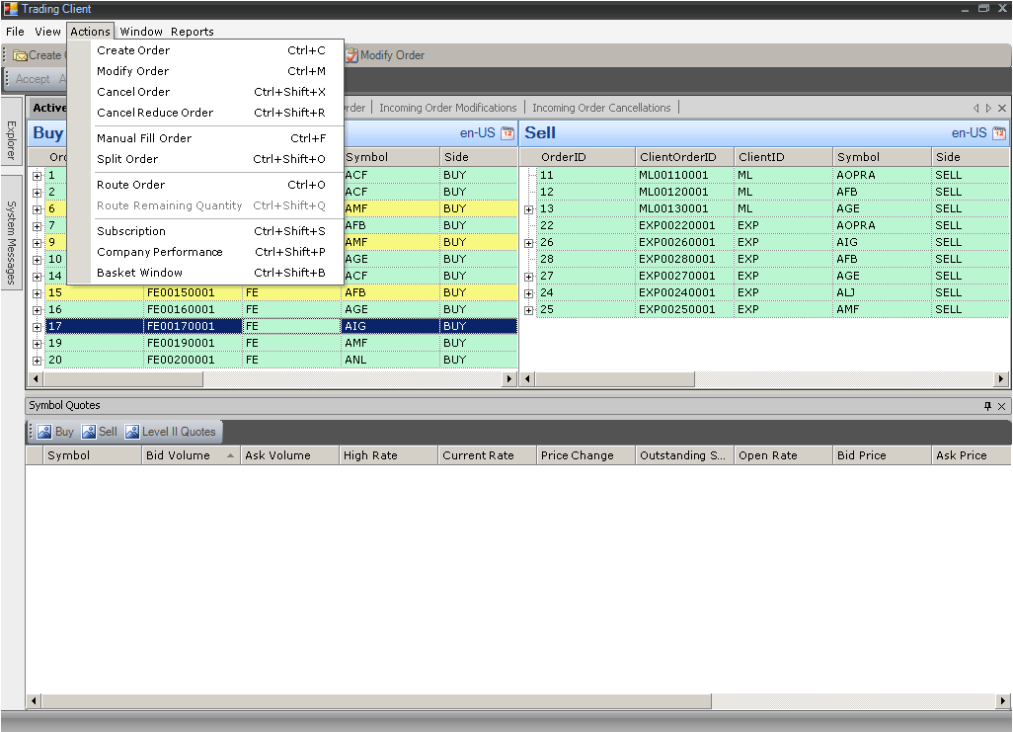Click the Modify Order toolbar icon

[351, 56]
